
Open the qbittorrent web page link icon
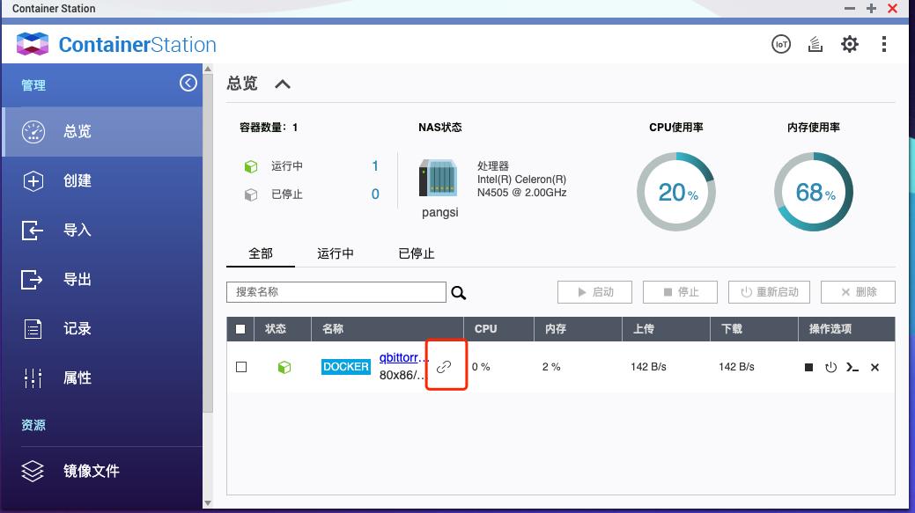click(x=446, y=363)
